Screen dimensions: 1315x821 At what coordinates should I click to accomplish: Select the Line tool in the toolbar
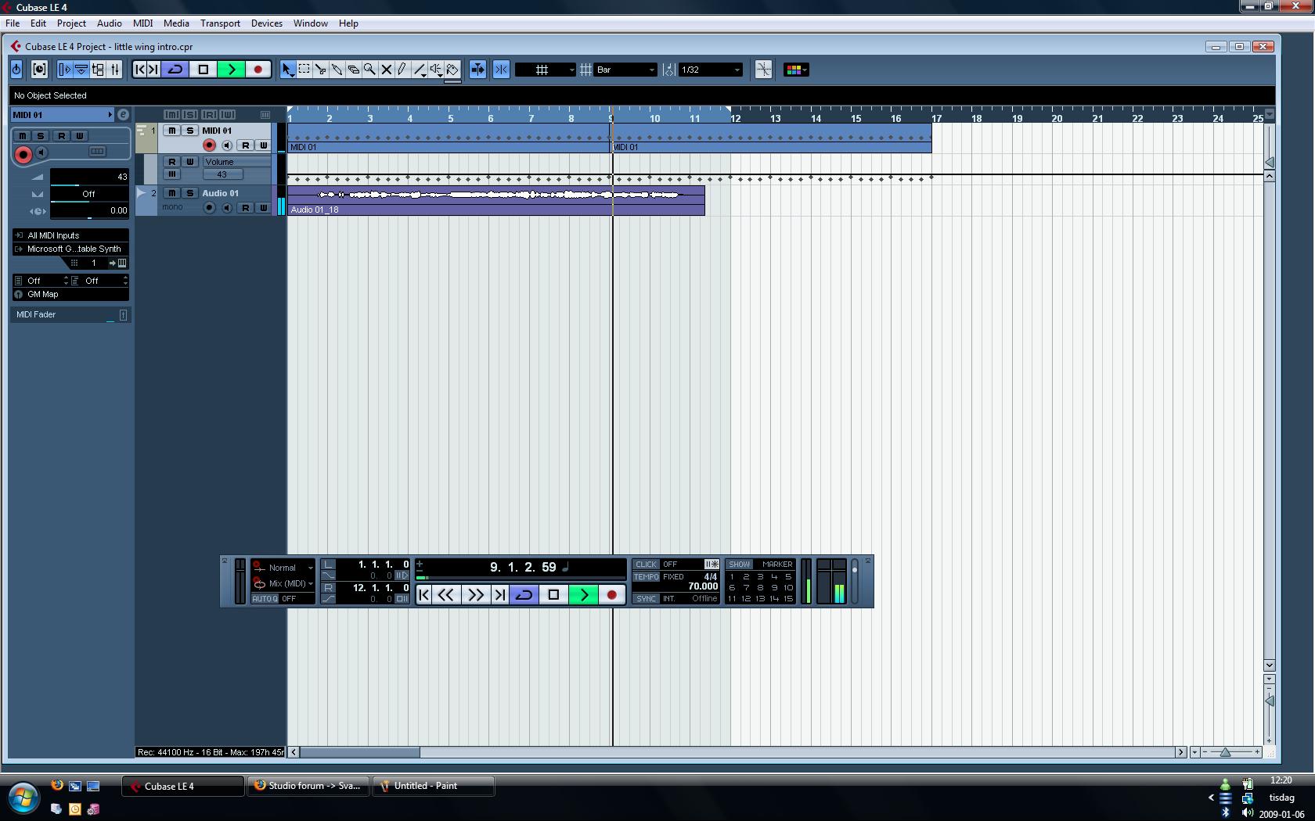click(x=420, y=70)
